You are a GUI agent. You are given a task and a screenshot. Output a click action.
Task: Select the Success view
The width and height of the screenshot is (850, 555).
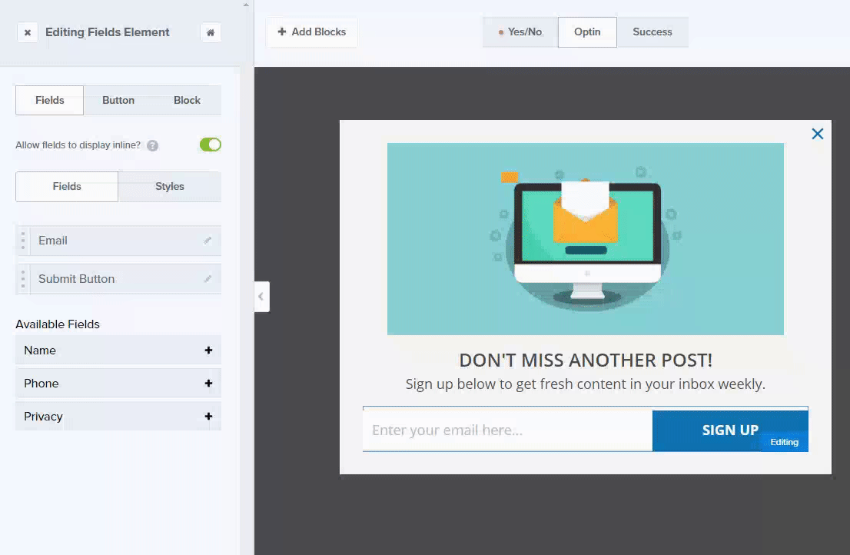click(652, 32)
